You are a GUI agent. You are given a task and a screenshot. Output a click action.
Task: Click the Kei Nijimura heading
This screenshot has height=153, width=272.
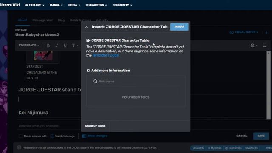coord(33,113)
